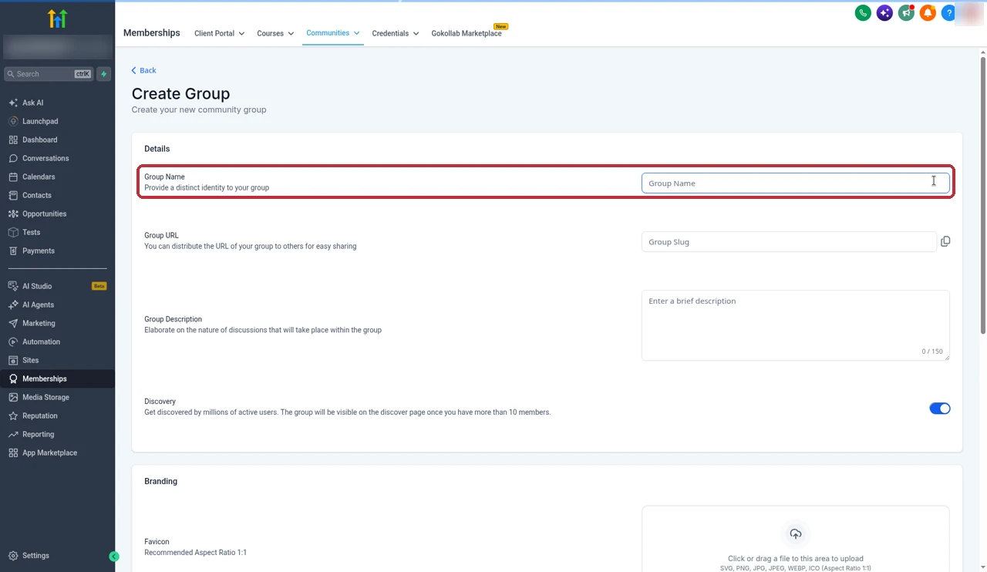Click the green lightning quick actions icon
This screenshot has height=572, width=987.
click(x=104, y=74)
